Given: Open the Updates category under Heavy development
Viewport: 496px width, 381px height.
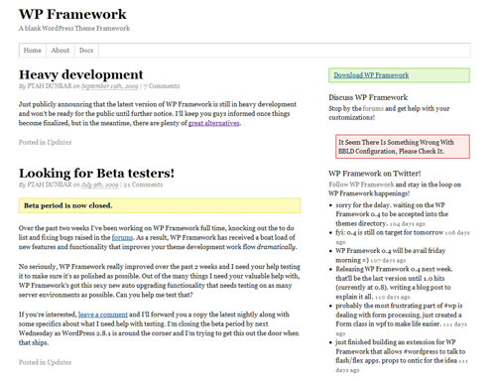Looking at the screenshot, I should pyautogui.click(x=60, y=142).
